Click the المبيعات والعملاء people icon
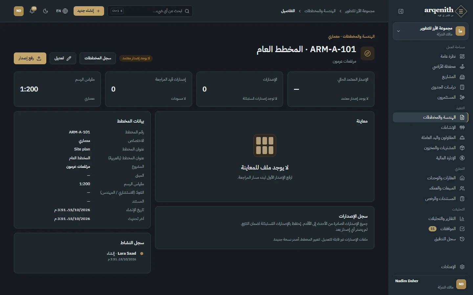 pyautogui.click(x=462, y=188)
